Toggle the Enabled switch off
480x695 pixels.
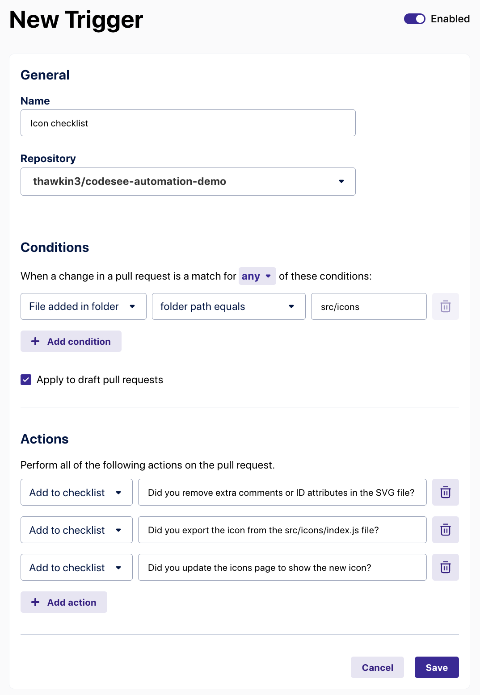(x=414, y=19)
